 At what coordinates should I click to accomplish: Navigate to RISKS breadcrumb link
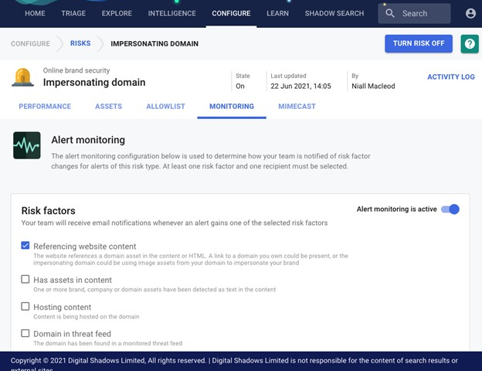[x=80, y=43]
